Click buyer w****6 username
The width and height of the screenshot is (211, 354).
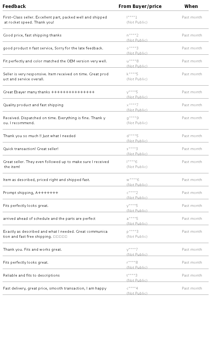pos(133,180)
